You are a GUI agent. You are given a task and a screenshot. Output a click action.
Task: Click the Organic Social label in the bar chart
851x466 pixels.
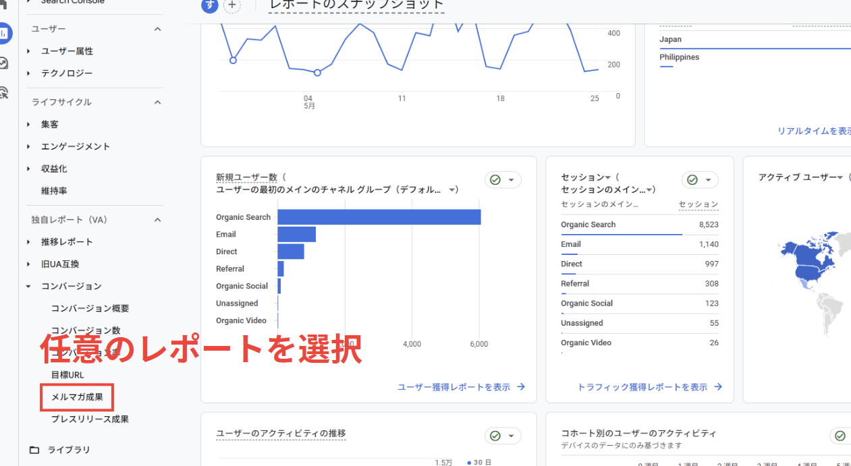242,286
